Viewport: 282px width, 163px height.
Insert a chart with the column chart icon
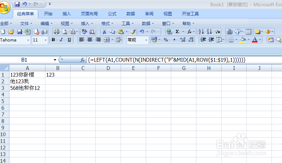tap(230, 32)
